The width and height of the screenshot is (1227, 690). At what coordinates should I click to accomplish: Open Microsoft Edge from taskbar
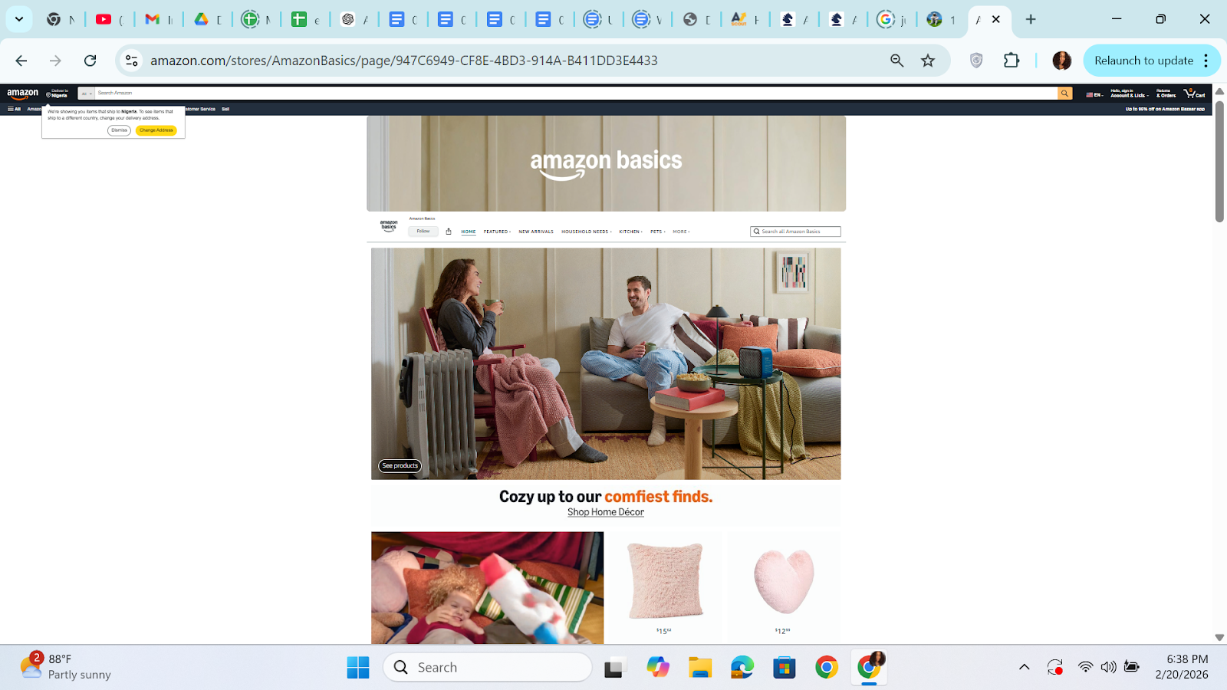tap(742, 668)
